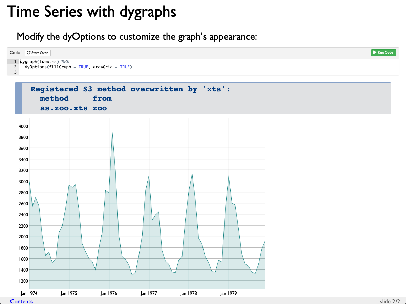Click the 1976 peak near 3800 on chart
The width and height of the screenshot is (406, 304).
click(x=112, y=133)
